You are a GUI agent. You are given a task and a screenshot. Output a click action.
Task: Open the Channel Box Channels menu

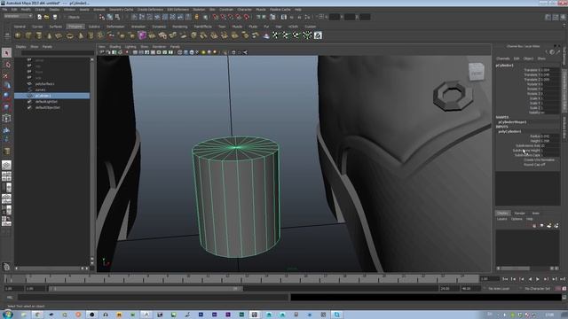point(503,58)
